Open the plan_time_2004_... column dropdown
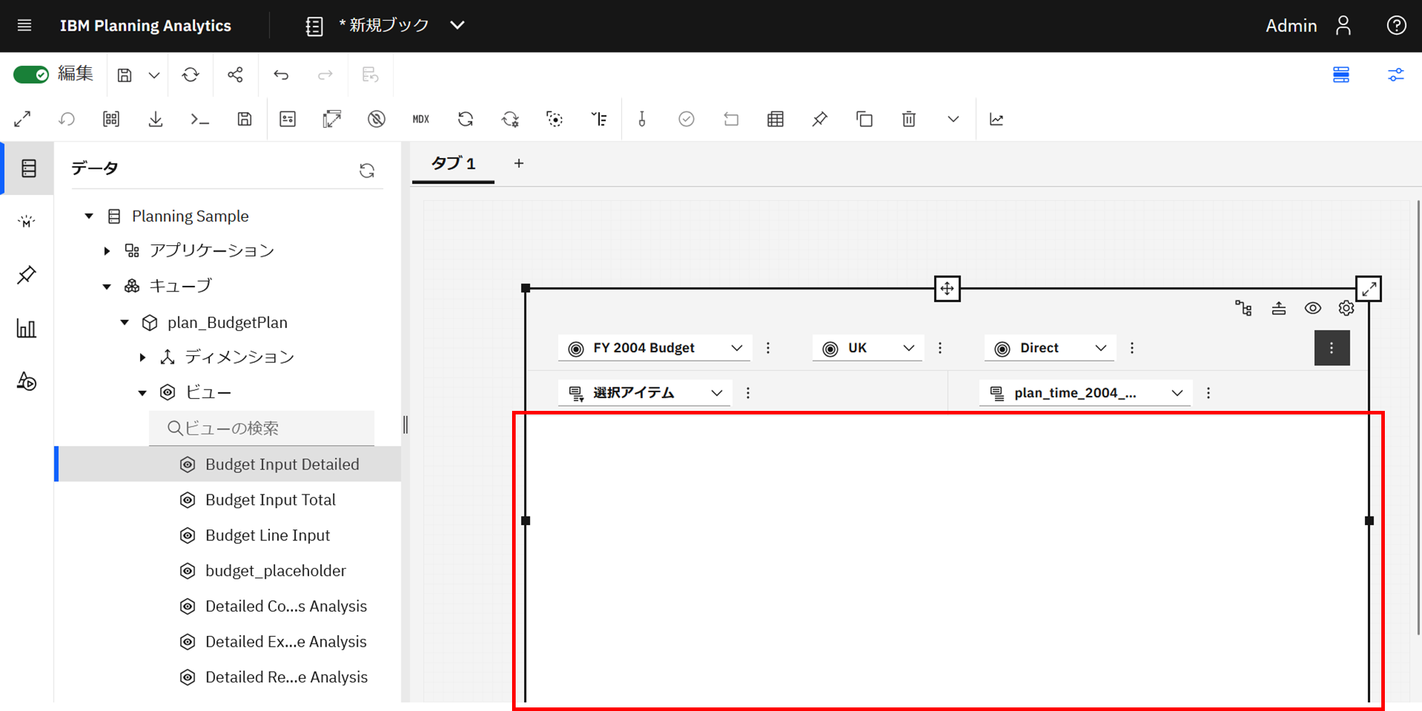The width and height of the screenshot is (1422, 711). 1086,393
